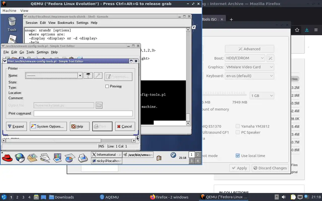Click the Print command input field
322x201 pixels.
[x=83, y=113]
